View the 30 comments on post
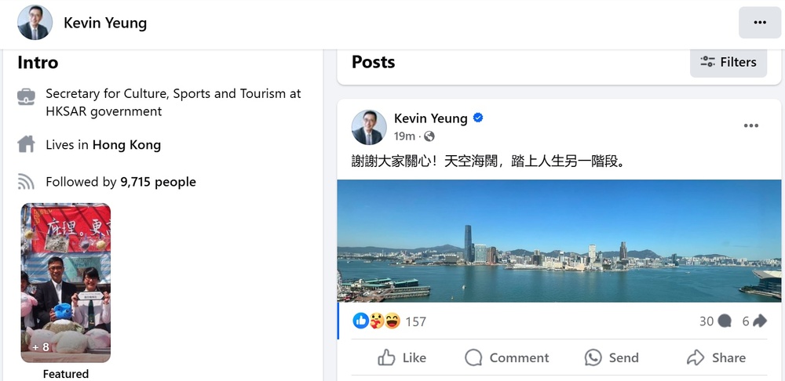This screenshot has width=785, height=381. (x=715, y=321)
